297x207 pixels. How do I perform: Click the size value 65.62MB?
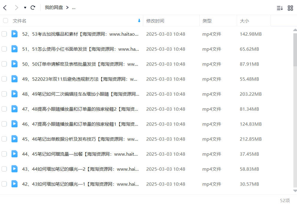point(249,49)
